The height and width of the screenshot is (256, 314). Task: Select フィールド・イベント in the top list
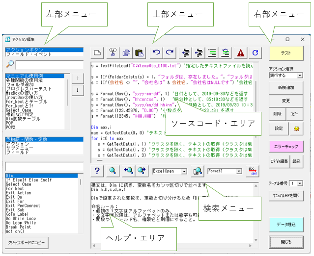(x=24, y=54)
